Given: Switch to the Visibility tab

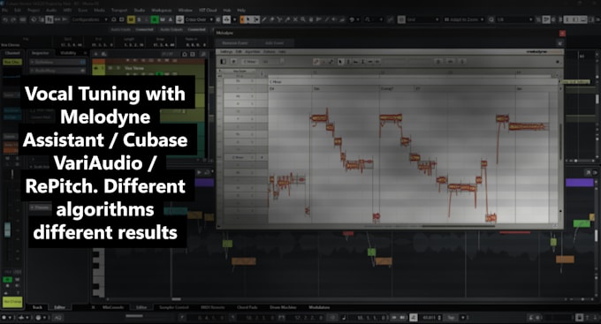Looking at the screenshot, I should tap(68, 53).
